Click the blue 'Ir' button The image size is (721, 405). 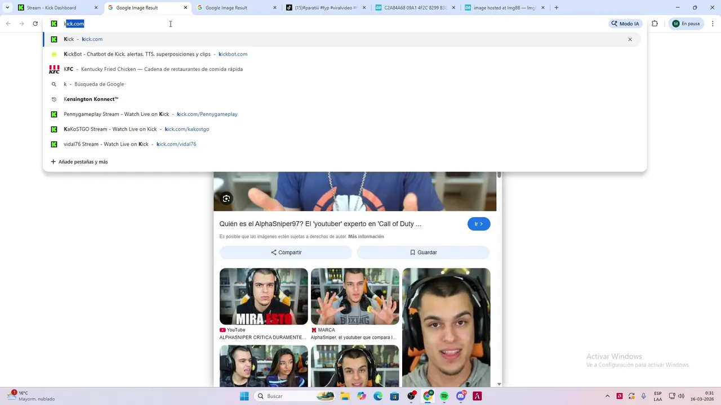click(x=479, y=224)
